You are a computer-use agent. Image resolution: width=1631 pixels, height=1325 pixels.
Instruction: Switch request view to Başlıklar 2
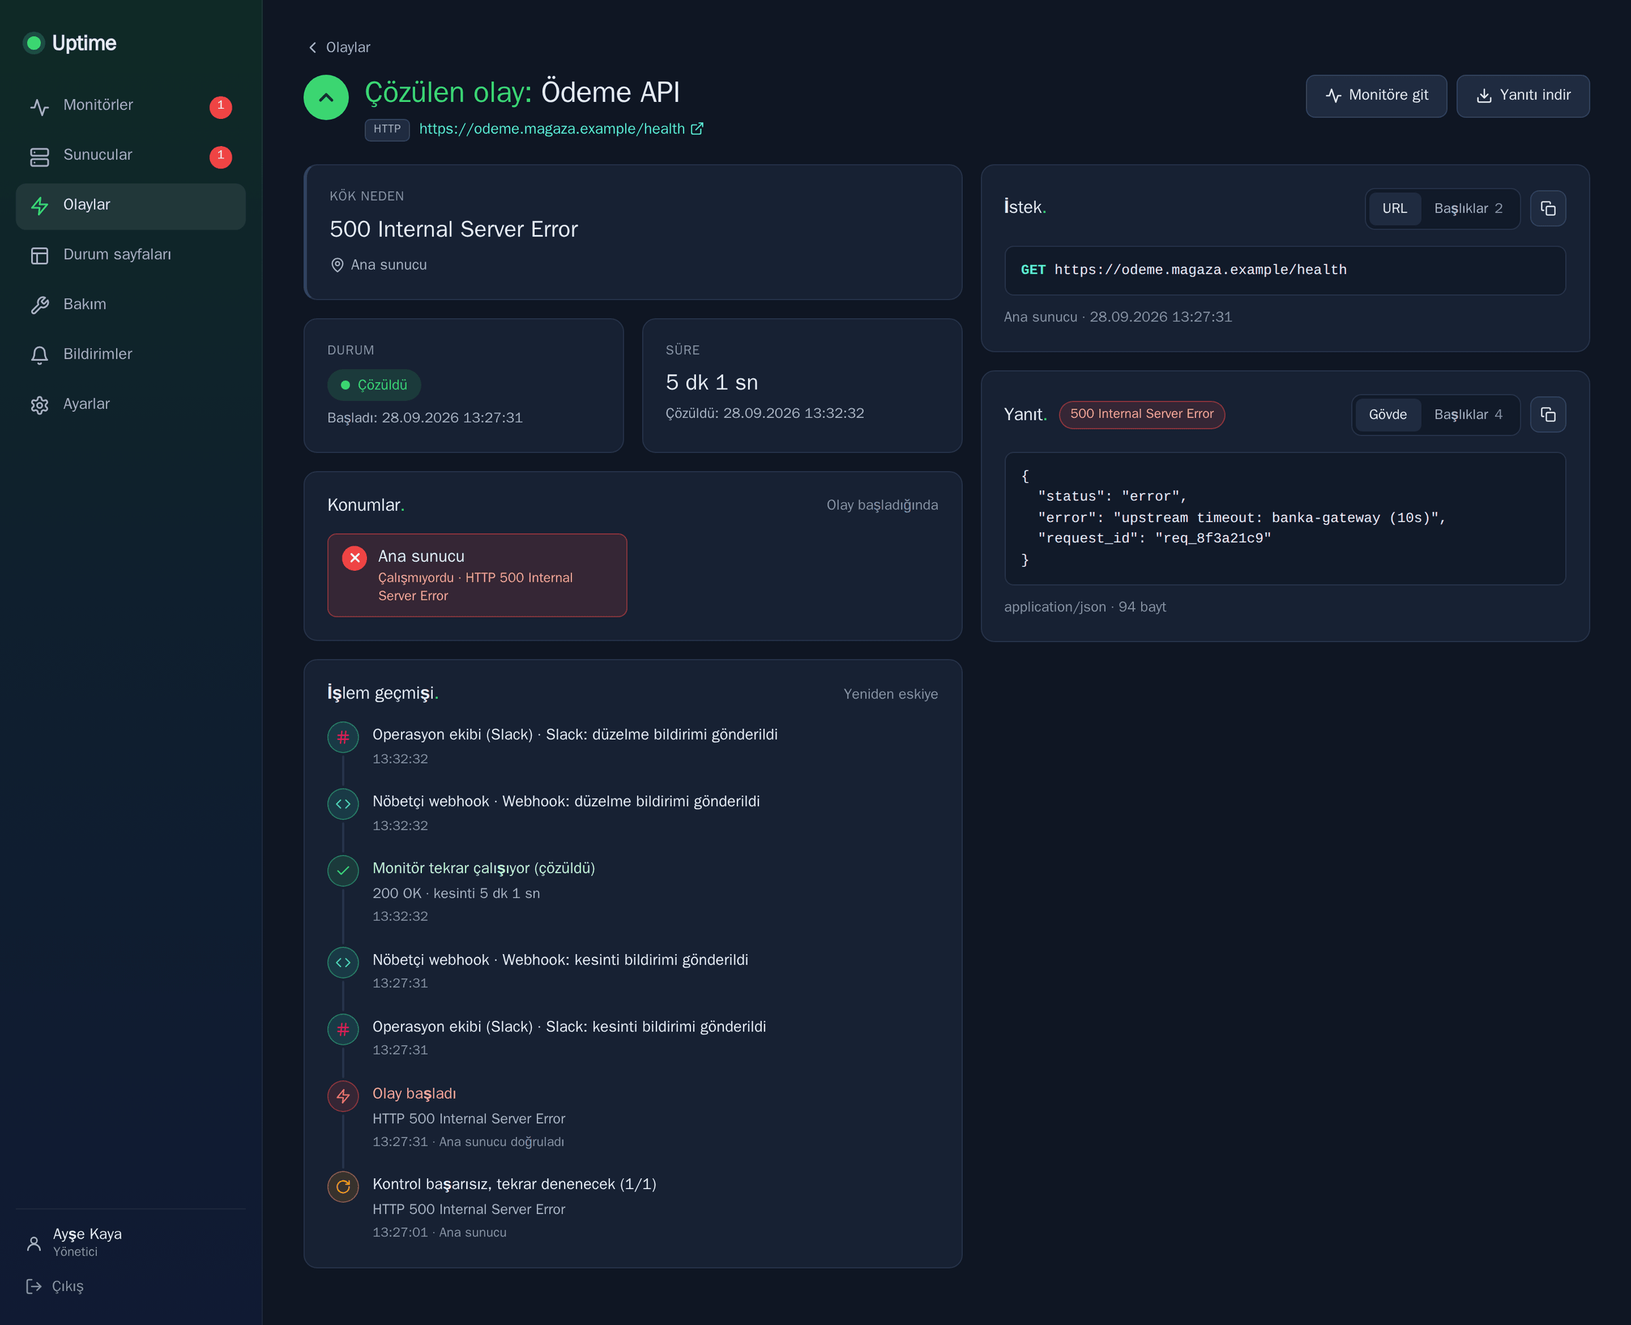(1468, 209)
